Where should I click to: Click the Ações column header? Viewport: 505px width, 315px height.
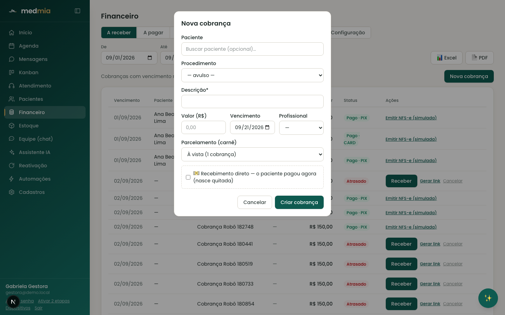(392, 100)
